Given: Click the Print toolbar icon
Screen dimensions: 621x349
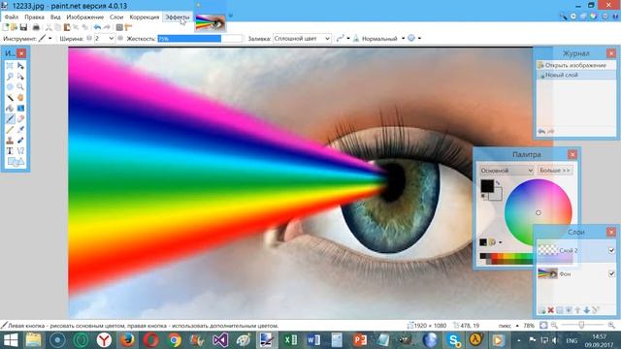Looking at the screenshot, I should click(36, 27).
